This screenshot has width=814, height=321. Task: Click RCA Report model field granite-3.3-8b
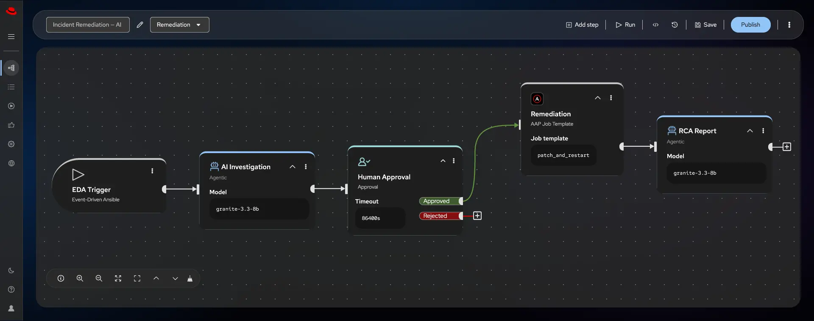[x=716, y=173]
